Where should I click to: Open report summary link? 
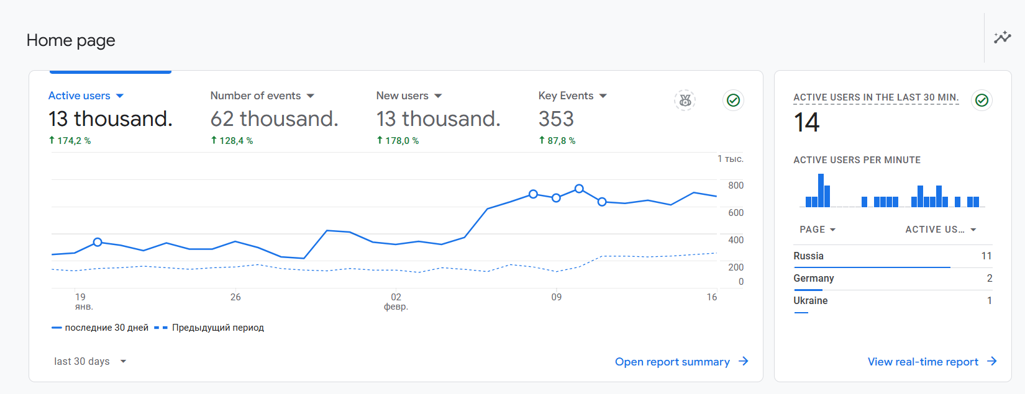(x=672, y=362)
